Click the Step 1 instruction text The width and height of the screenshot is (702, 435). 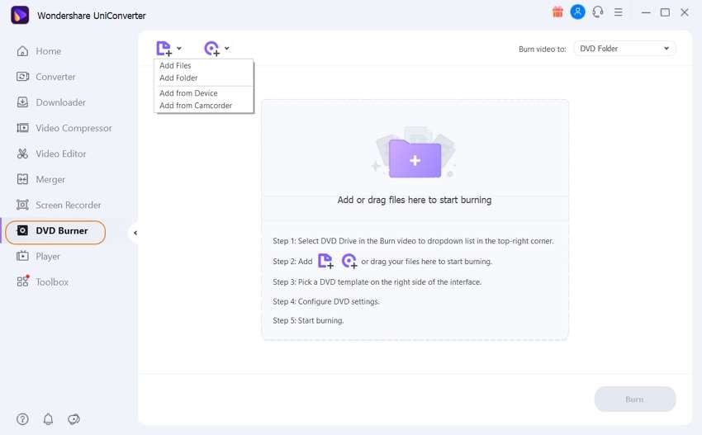413,241
